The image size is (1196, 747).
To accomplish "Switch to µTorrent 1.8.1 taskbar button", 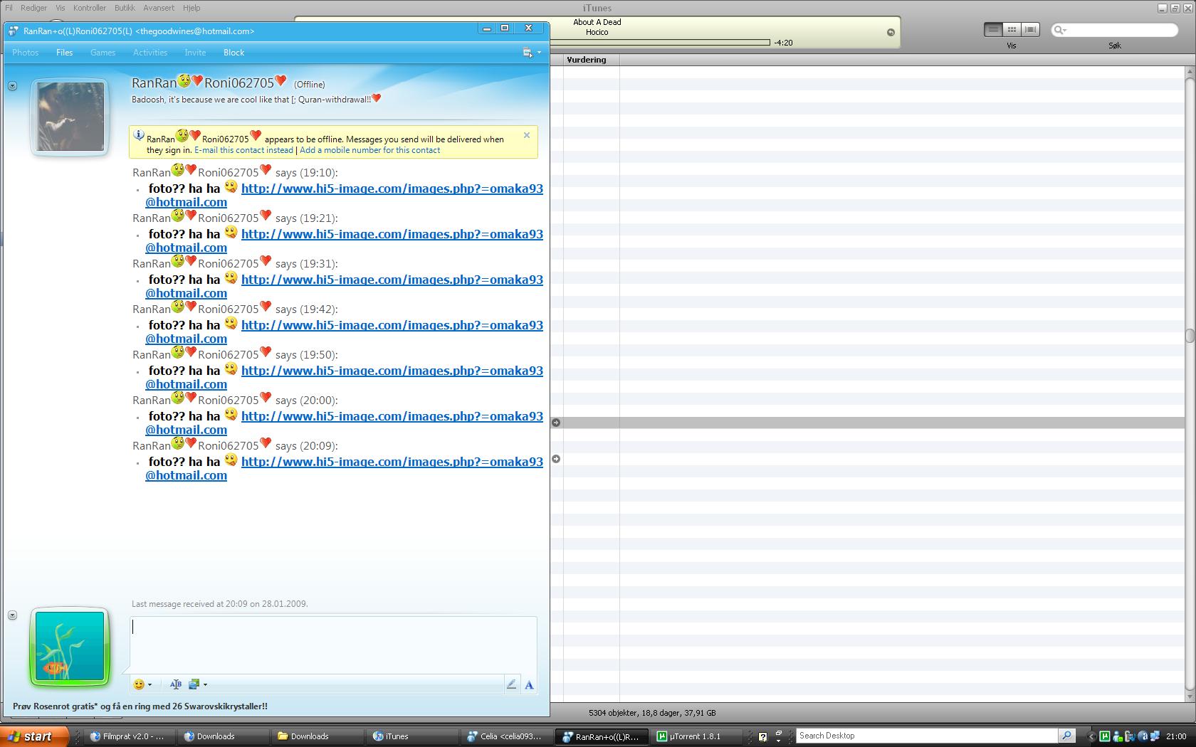I will pyautogui.click(x=695, y=736).
